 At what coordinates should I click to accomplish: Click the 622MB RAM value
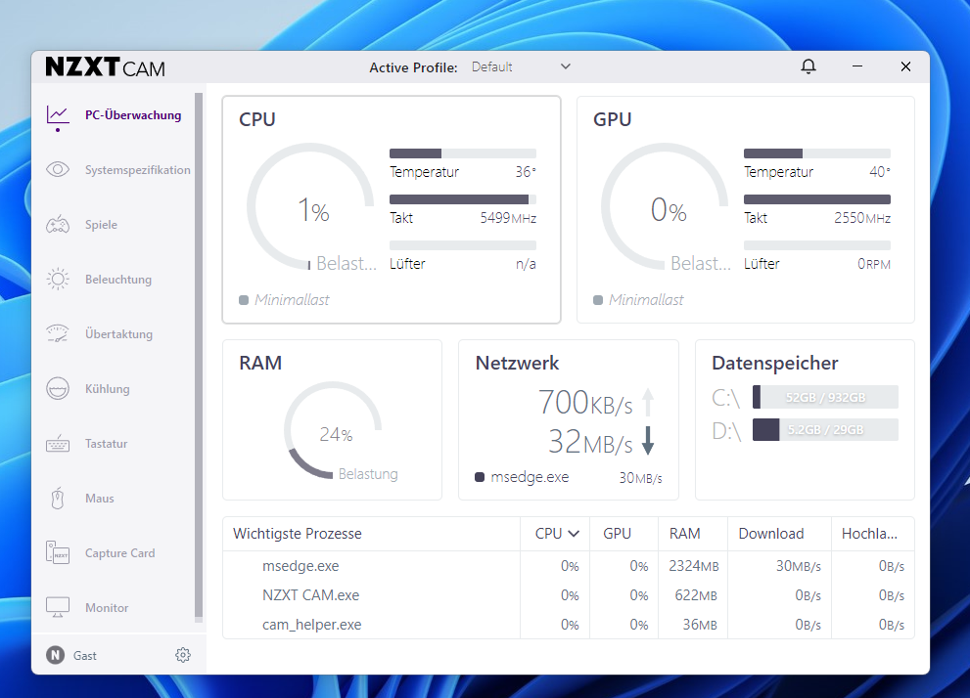pos(696,595)
